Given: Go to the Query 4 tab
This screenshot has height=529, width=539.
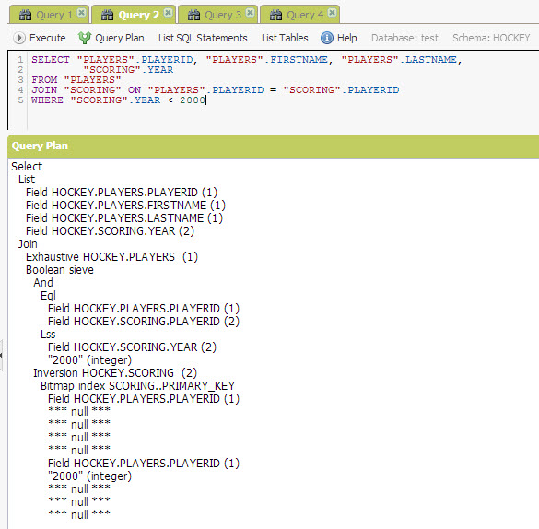Looking at the screenshot, I should click(x=305, y=15).
